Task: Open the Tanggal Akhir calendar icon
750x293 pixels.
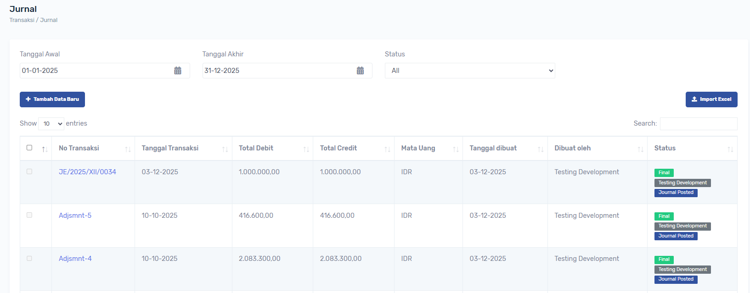Action: [x=360, y=71]
